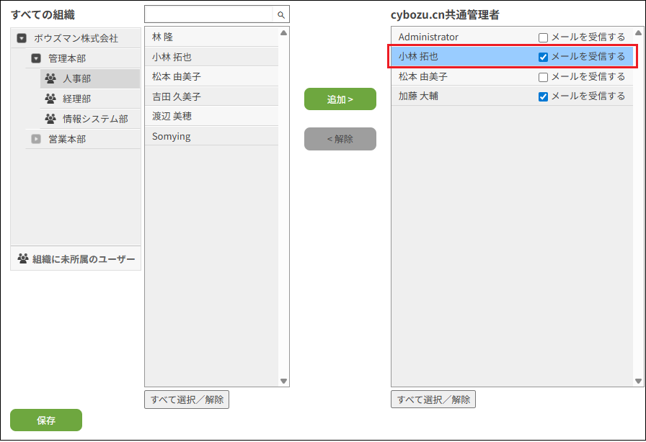
Task: Enable mail receiving for Administrator
Action: 544,37
